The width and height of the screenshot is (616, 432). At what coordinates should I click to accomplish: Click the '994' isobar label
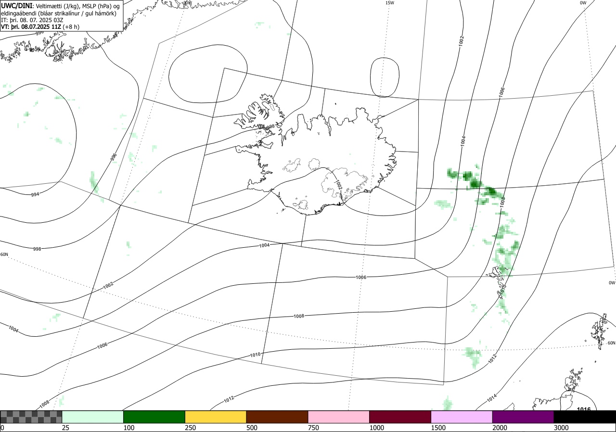pyautogui.click(x=35, y=194)
